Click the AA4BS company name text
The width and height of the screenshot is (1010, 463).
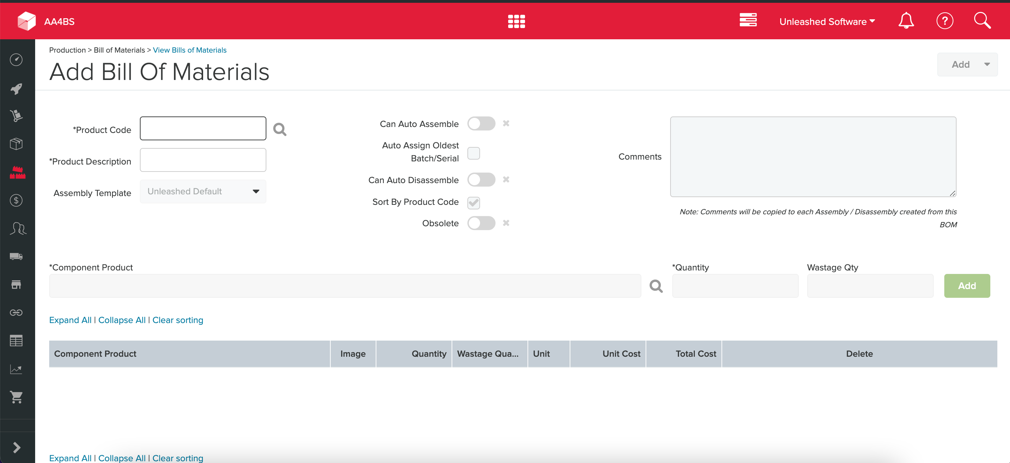point(59,21)
